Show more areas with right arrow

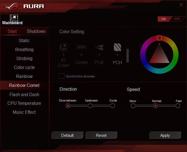(127, 56)
